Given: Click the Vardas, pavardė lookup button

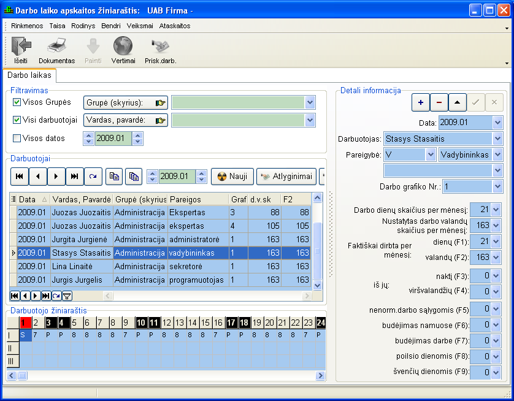Looking at the screenshot, I should (x=126, y=120).
